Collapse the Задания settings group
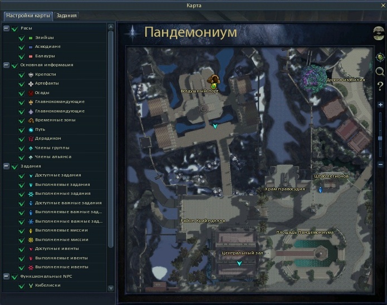This screenshot has width=387, height=305. (7, 166)
